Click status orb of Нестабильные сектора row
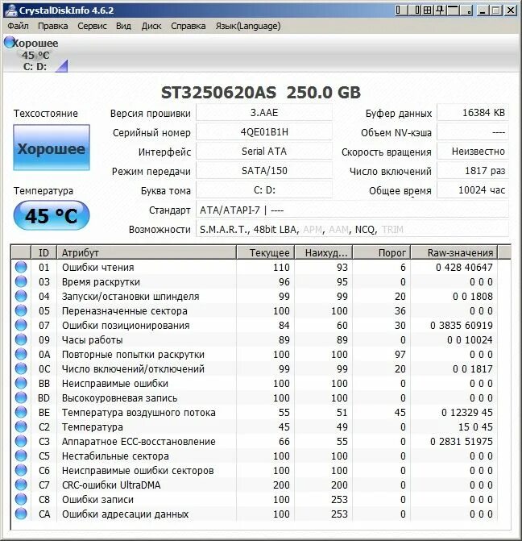Viewport: 522px width, 541px height. pos(21,456)
